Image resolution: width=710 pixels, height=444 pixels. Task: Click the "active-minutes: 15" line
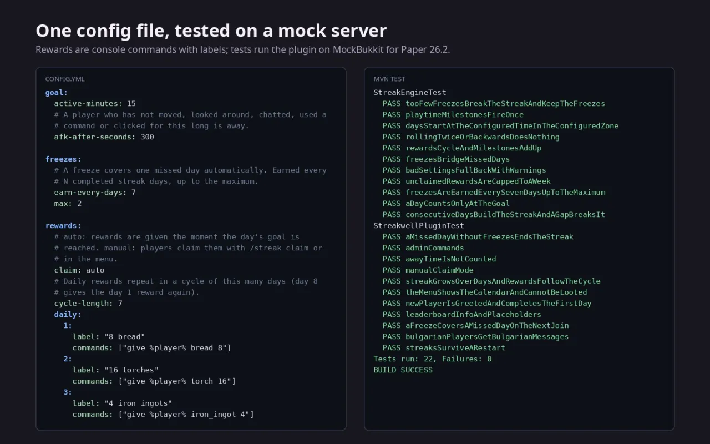95,104
